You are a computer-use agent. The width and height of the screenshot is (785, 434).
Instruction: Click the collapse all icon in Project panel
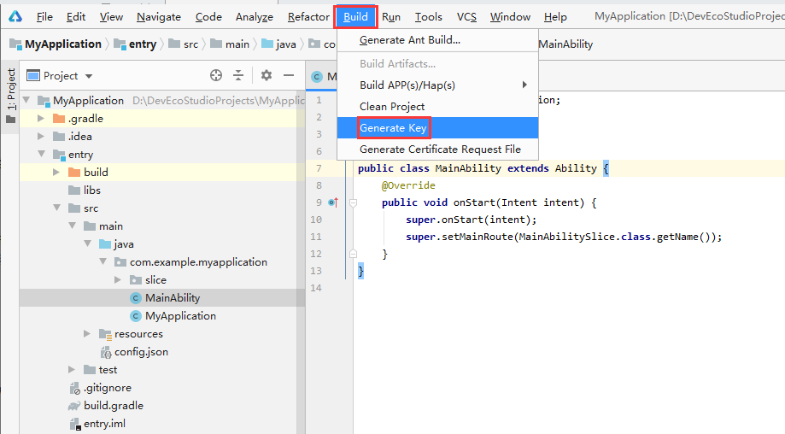pos(238,75)
